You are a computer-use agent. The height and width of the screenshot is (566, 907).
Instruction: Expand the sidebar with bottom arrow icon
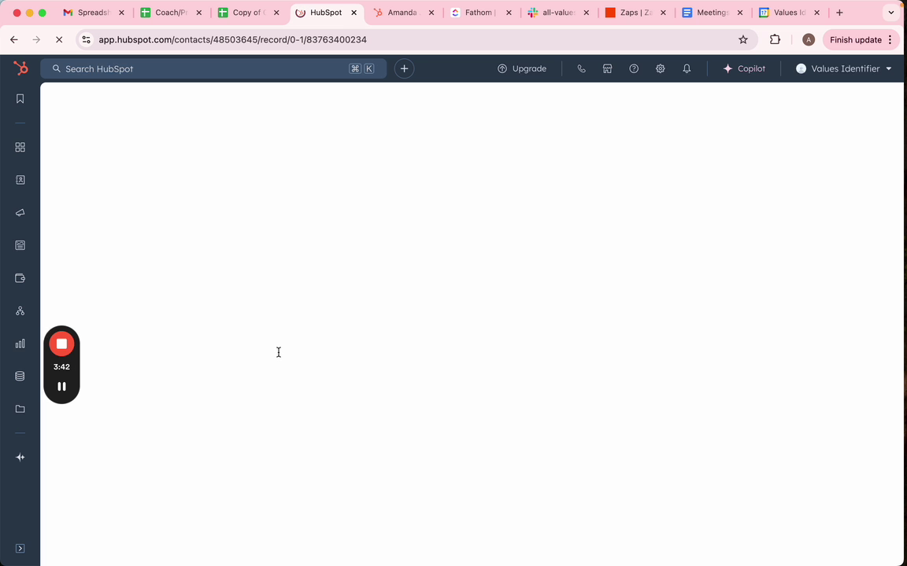tap(20, 548)
